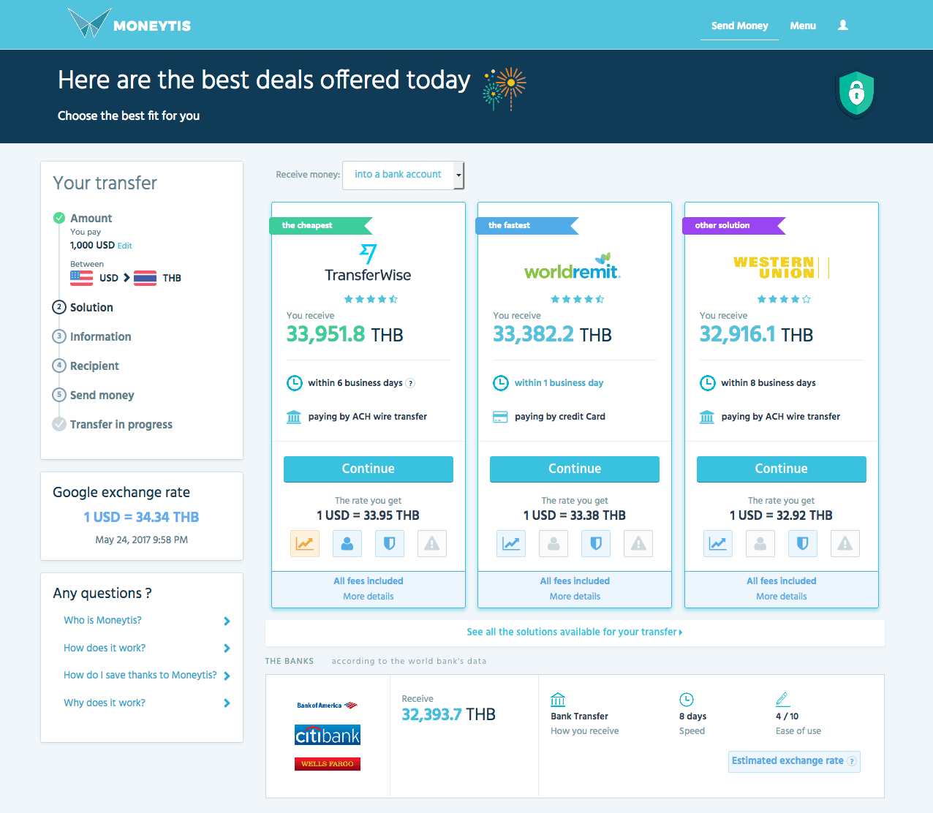Open the Send Money tab
This screenshot has width=933, height=813.
point(739,26)
